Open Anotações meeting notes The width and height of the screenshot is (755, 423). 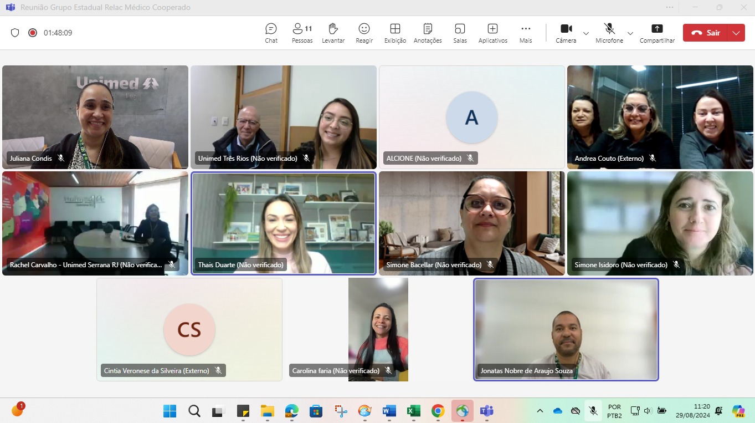tap(428, 33)
